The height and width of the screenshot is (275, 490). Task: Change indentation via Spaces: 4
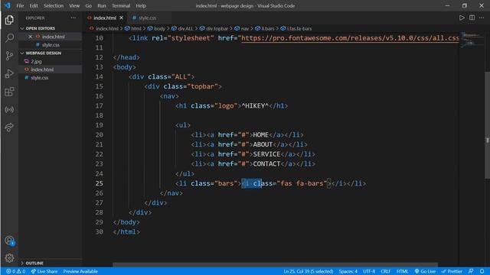click(348, 271)
